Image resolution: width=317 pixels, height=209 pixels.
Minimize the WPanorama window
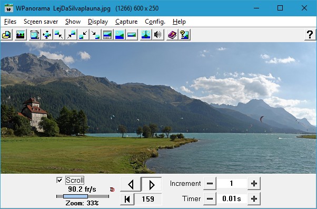pos(256,8)
